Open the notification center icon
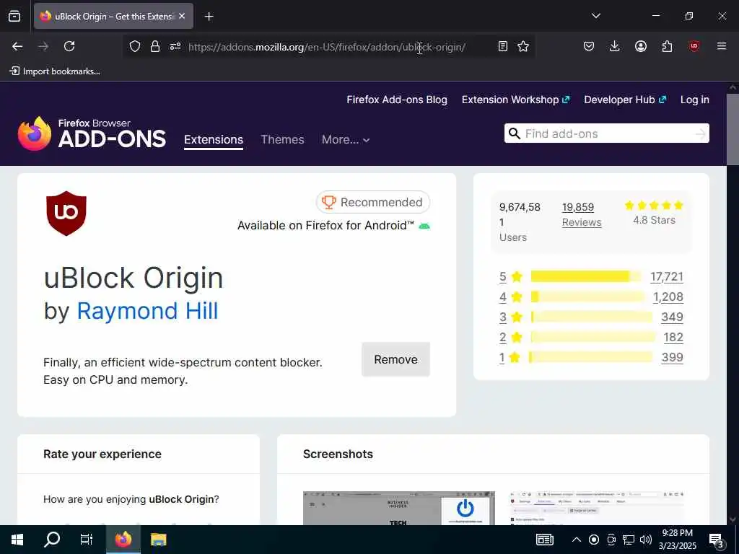The image size is (739, 554). pyautogui.click(x=716, y=540)
